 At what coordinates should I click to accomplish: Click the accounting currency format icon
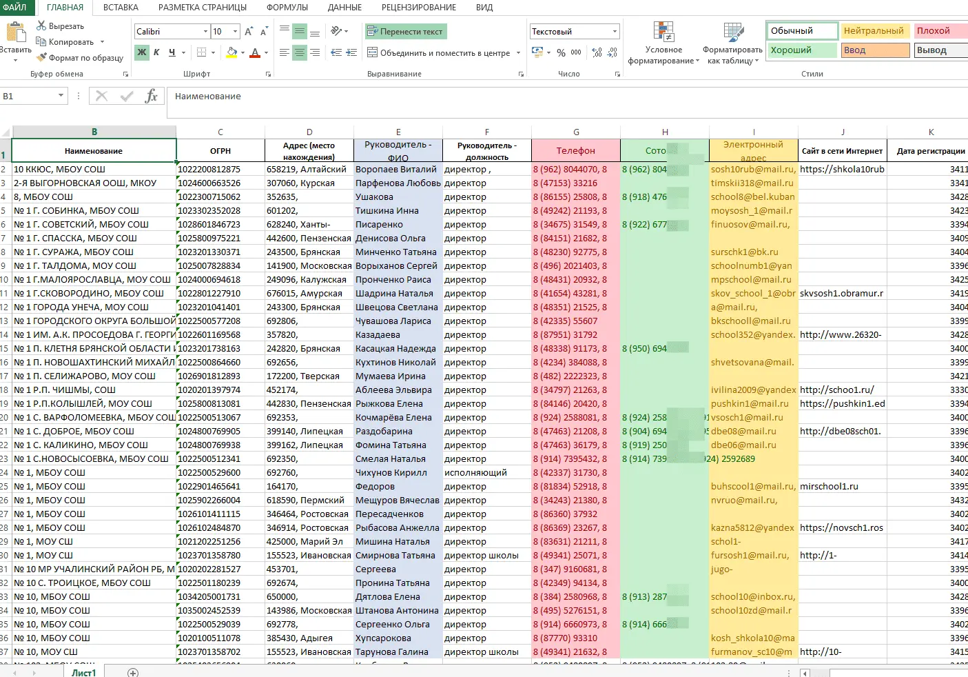[537, 52]
